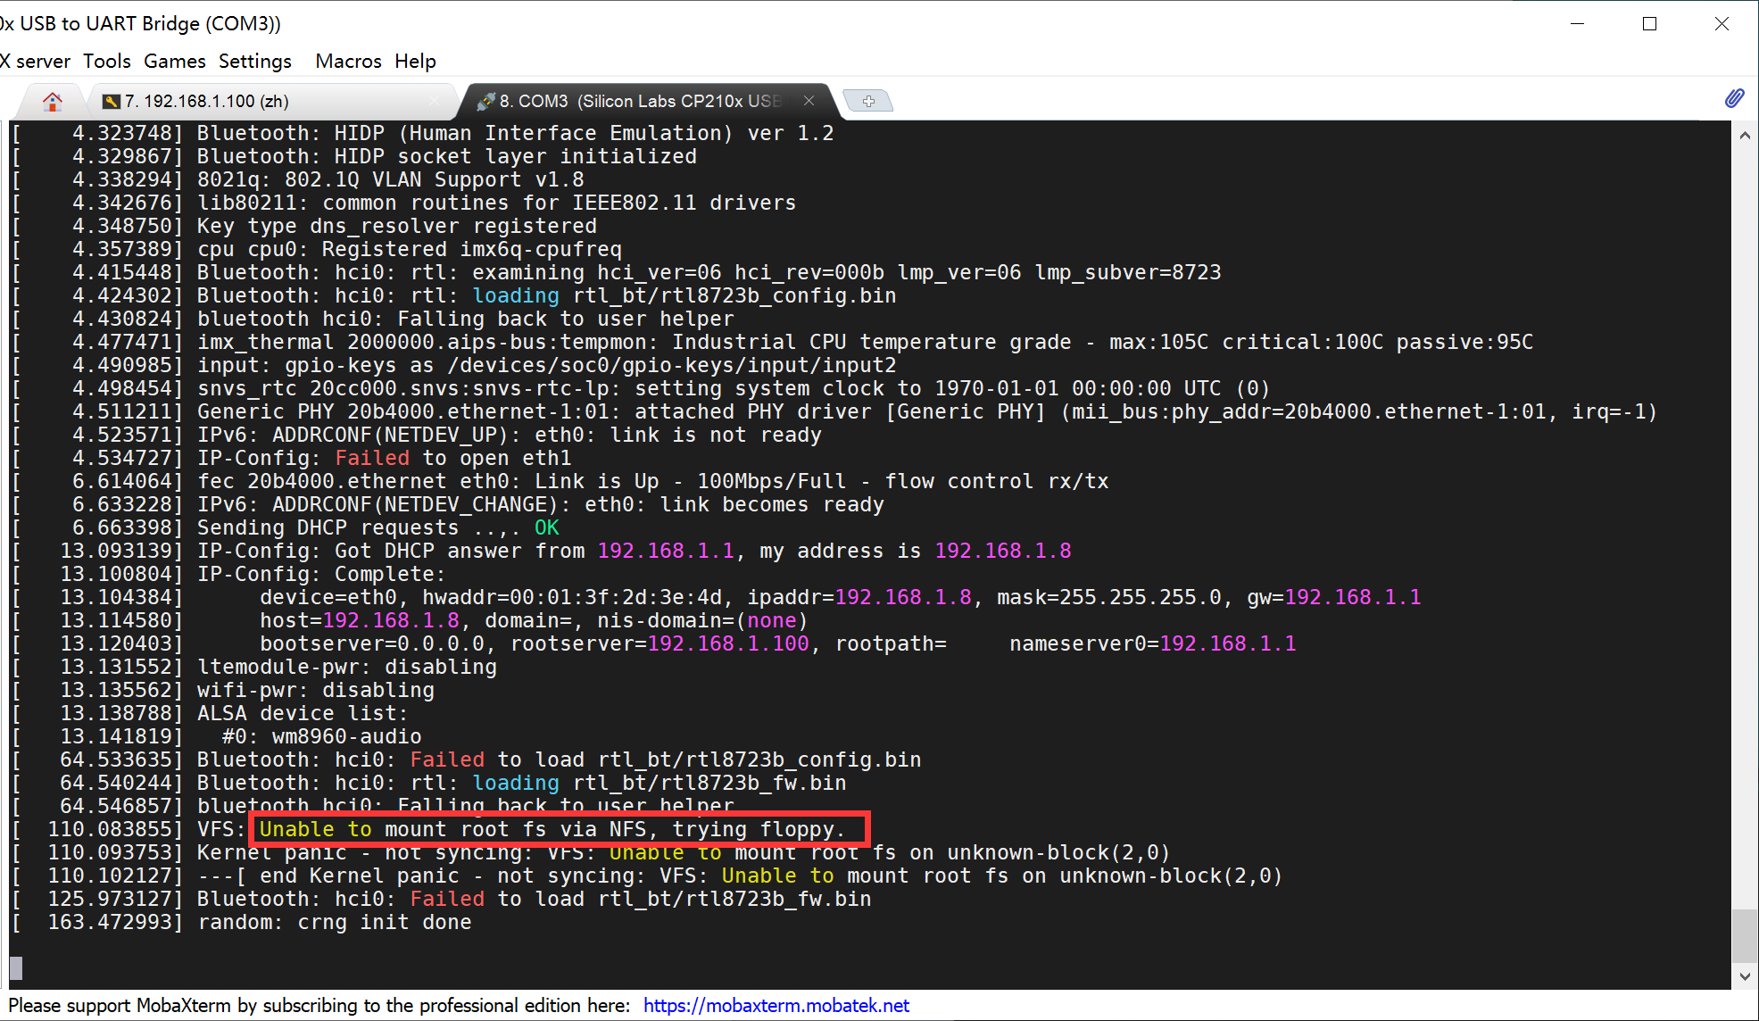Image resolution: width=1759 pixels, height=1021 pixels.
Task: Click the plug icon on the COM3 tab
Action: [486, 101]
